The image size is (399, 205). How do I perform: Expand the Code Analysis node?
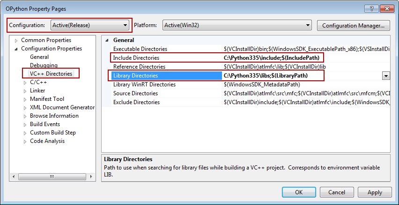[x=25, y=141]
